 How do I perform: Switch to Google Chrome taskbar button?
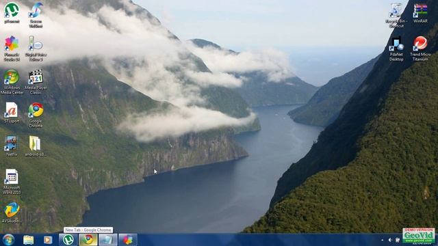tap(88, 240)
